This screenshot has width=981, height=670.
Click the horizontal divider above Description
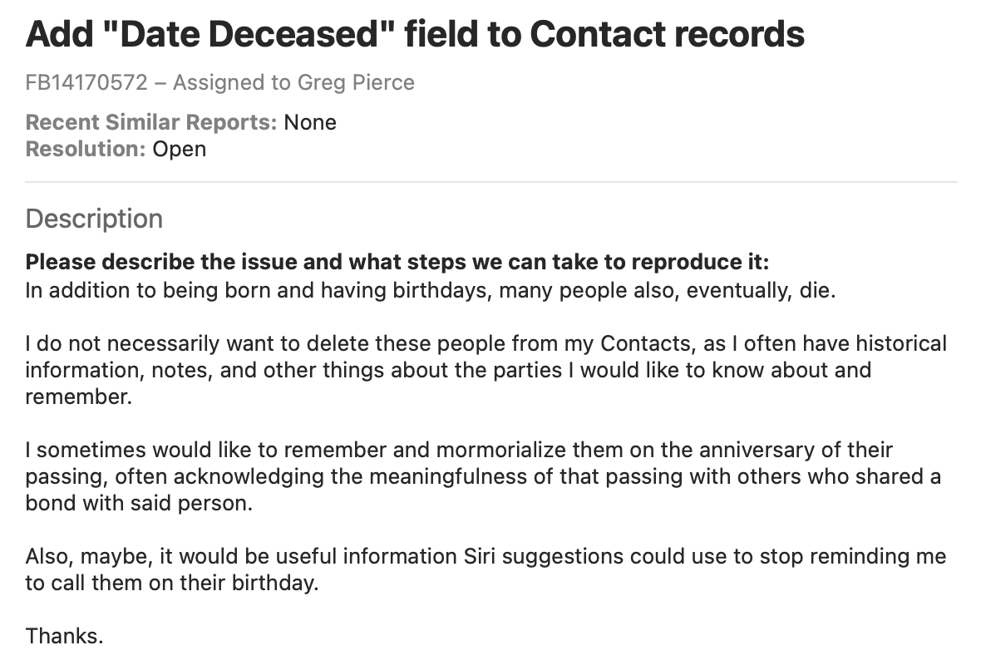pos(491,182)
